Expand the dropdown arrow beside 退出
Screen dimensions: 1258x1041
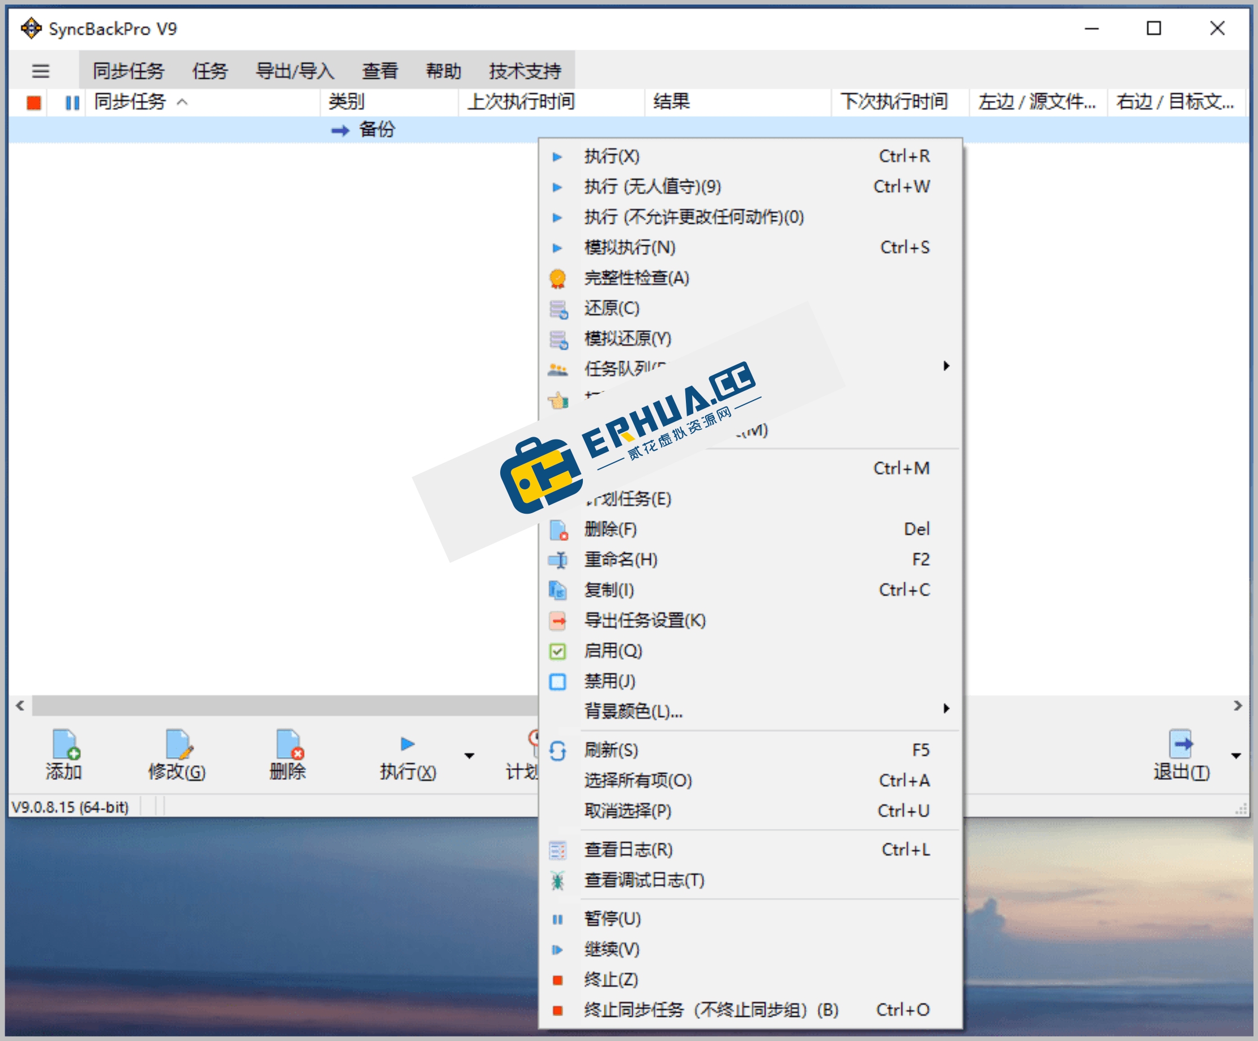[x=1235, y=757]
